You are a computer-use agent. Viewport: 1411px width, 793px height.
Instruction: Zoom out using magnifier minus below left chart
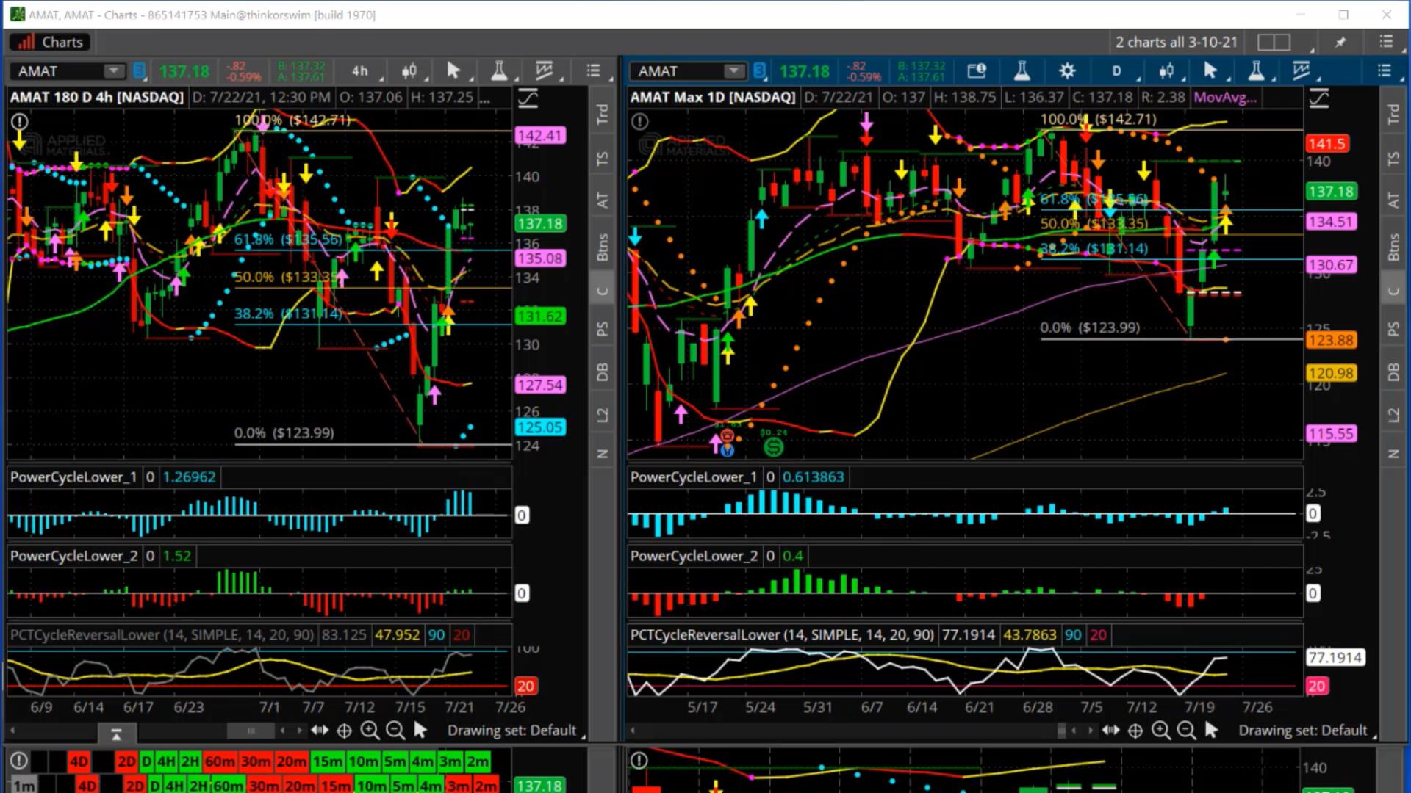pyautogui.click(x=395, y=731)
